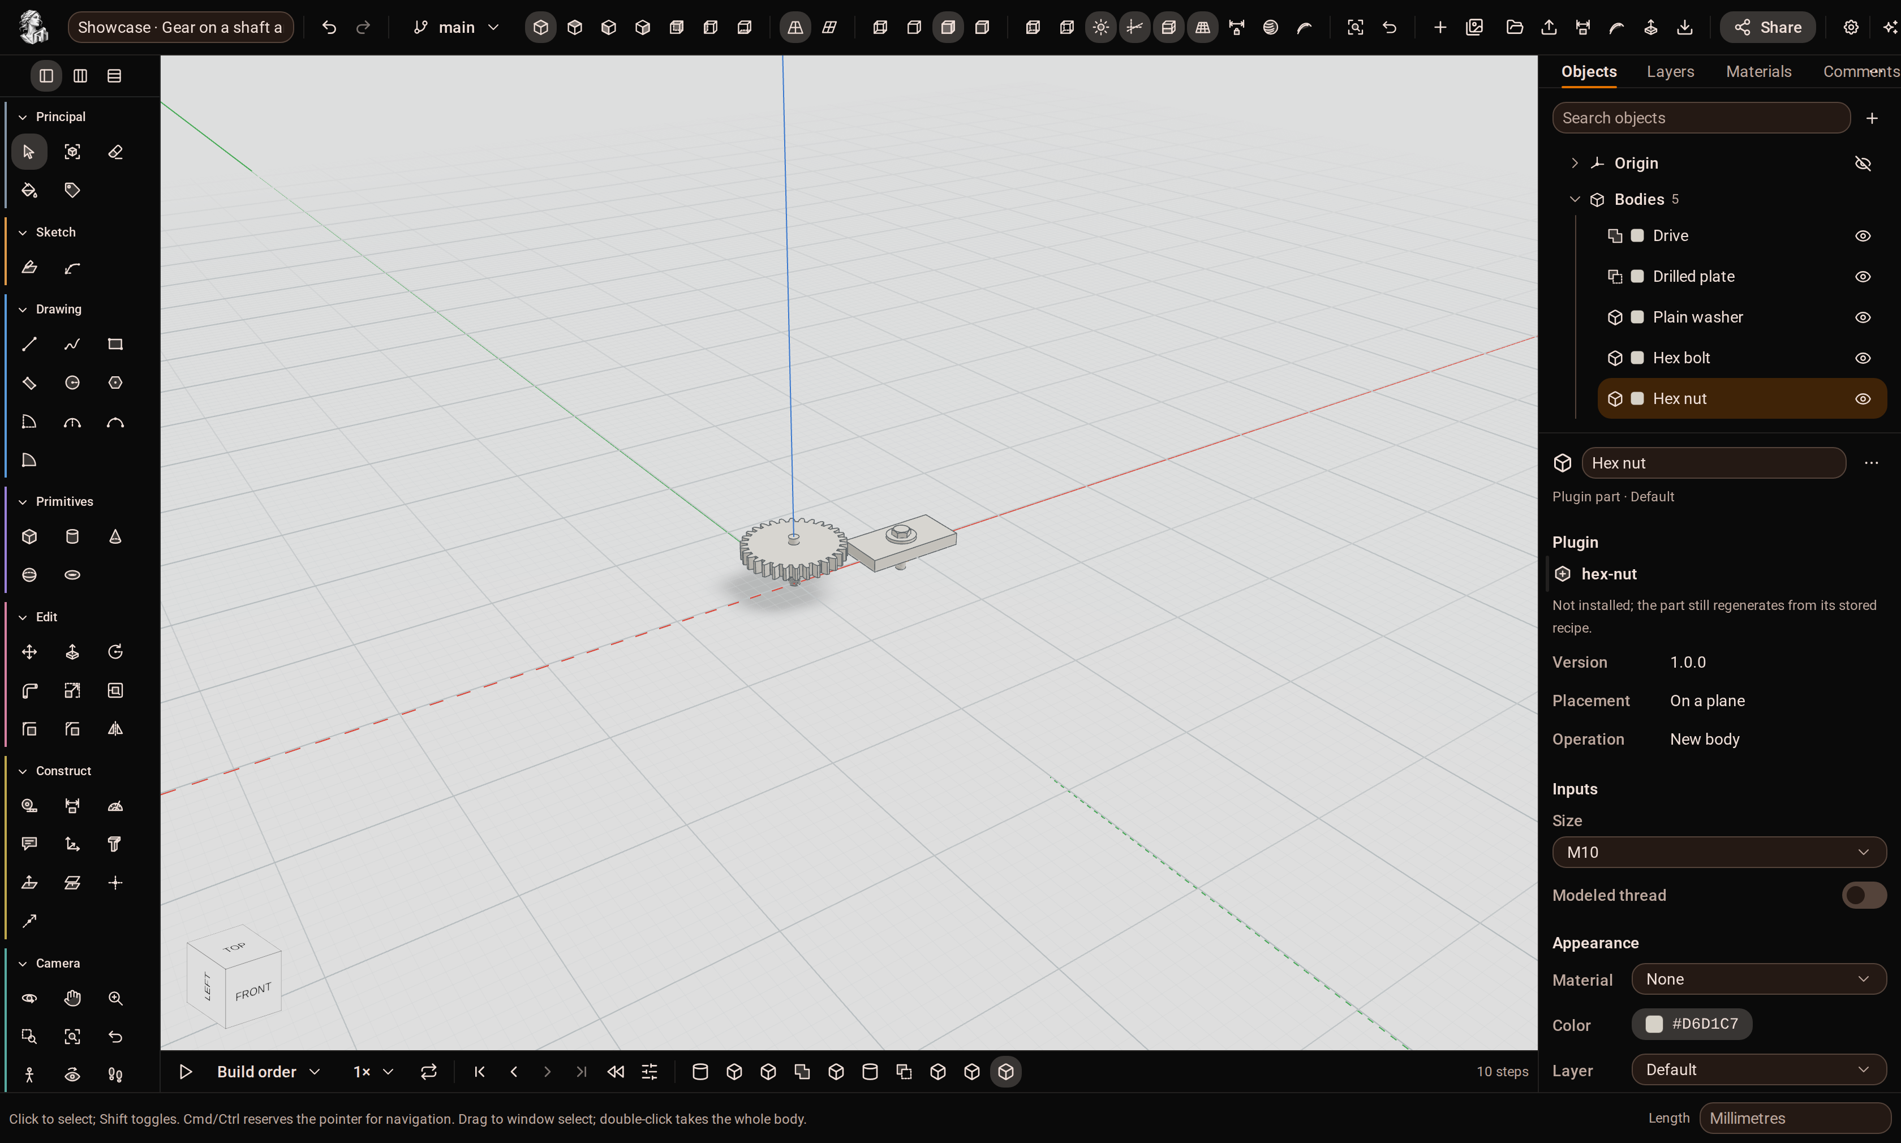This screenshot has height=1143, width=1901.
Task: Open the #D6D1C7 color swatch
Action: (x=1692, y=1024)
